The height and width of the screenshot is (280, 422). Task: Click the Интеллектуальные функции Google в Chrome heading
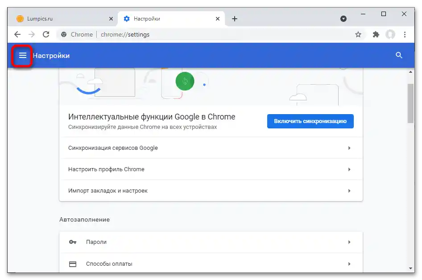(x=152, y=117)
